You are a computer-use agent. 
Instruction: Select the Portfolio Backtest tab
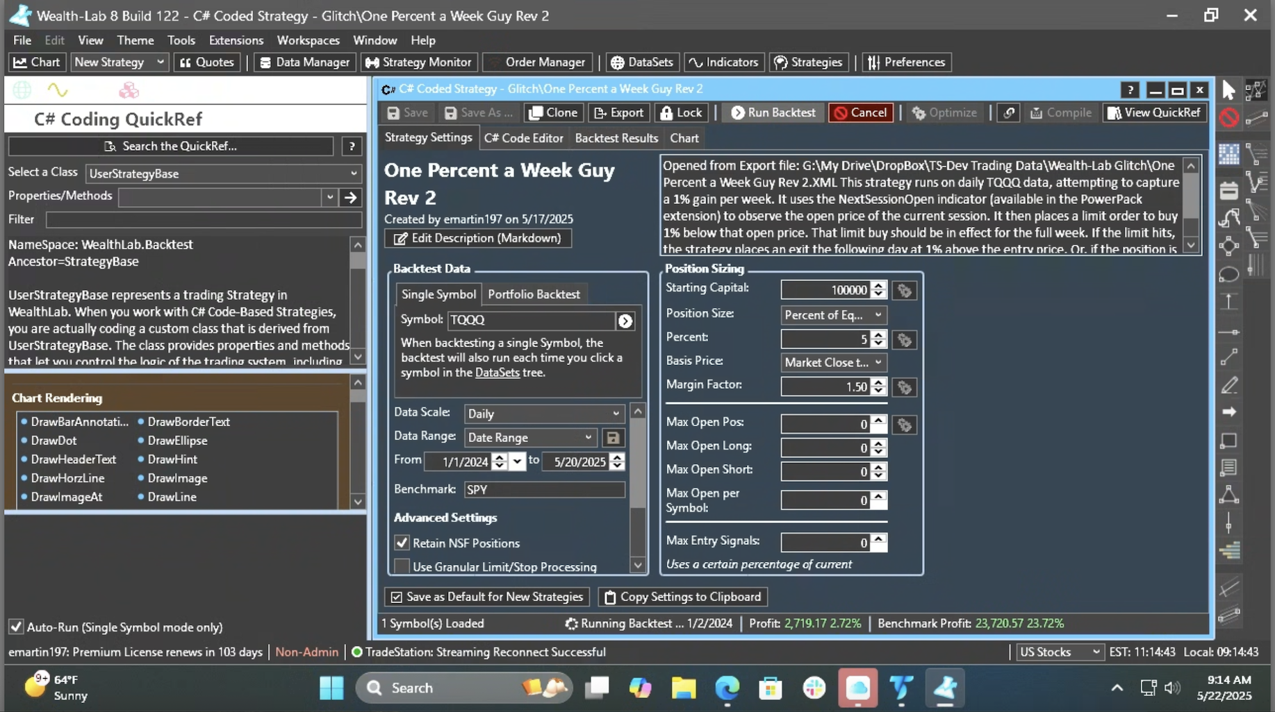pos(534,294)
